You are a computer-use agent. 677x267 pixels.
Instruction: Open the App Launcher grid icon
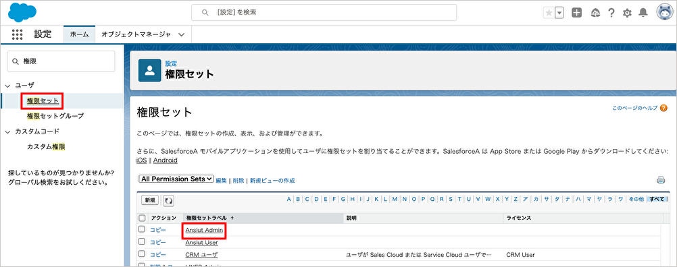17,34
